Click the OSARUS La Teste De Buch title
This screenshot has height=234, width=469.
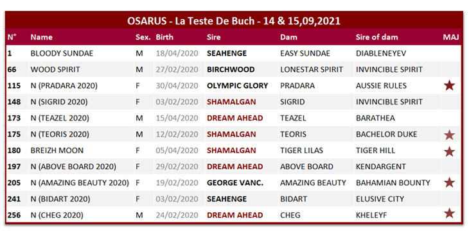(234, 21)
